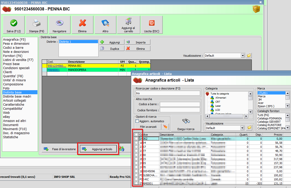Viewport: 291px width, 188px height.
Task: Click the package box icon at top right
Action: (256, 9)
